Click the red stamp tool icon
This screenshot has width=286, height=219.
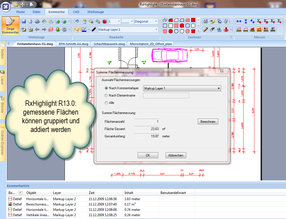coord(226,30)
